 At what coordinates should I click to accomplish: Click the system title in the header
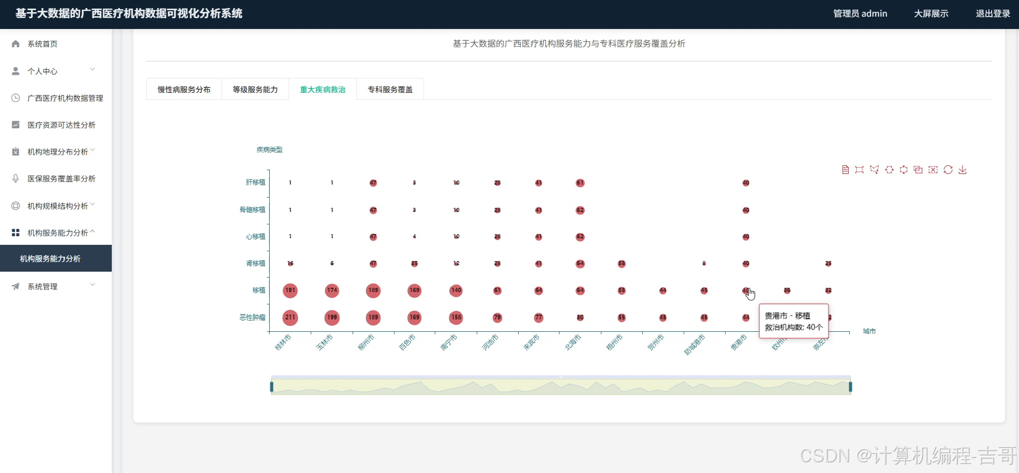click(x=129, y=13)
